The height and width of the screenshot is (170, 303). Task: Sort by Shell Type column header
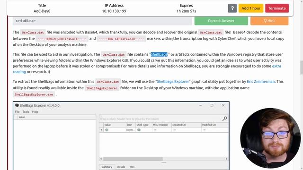pyautogui.click(x=144, y=125)
